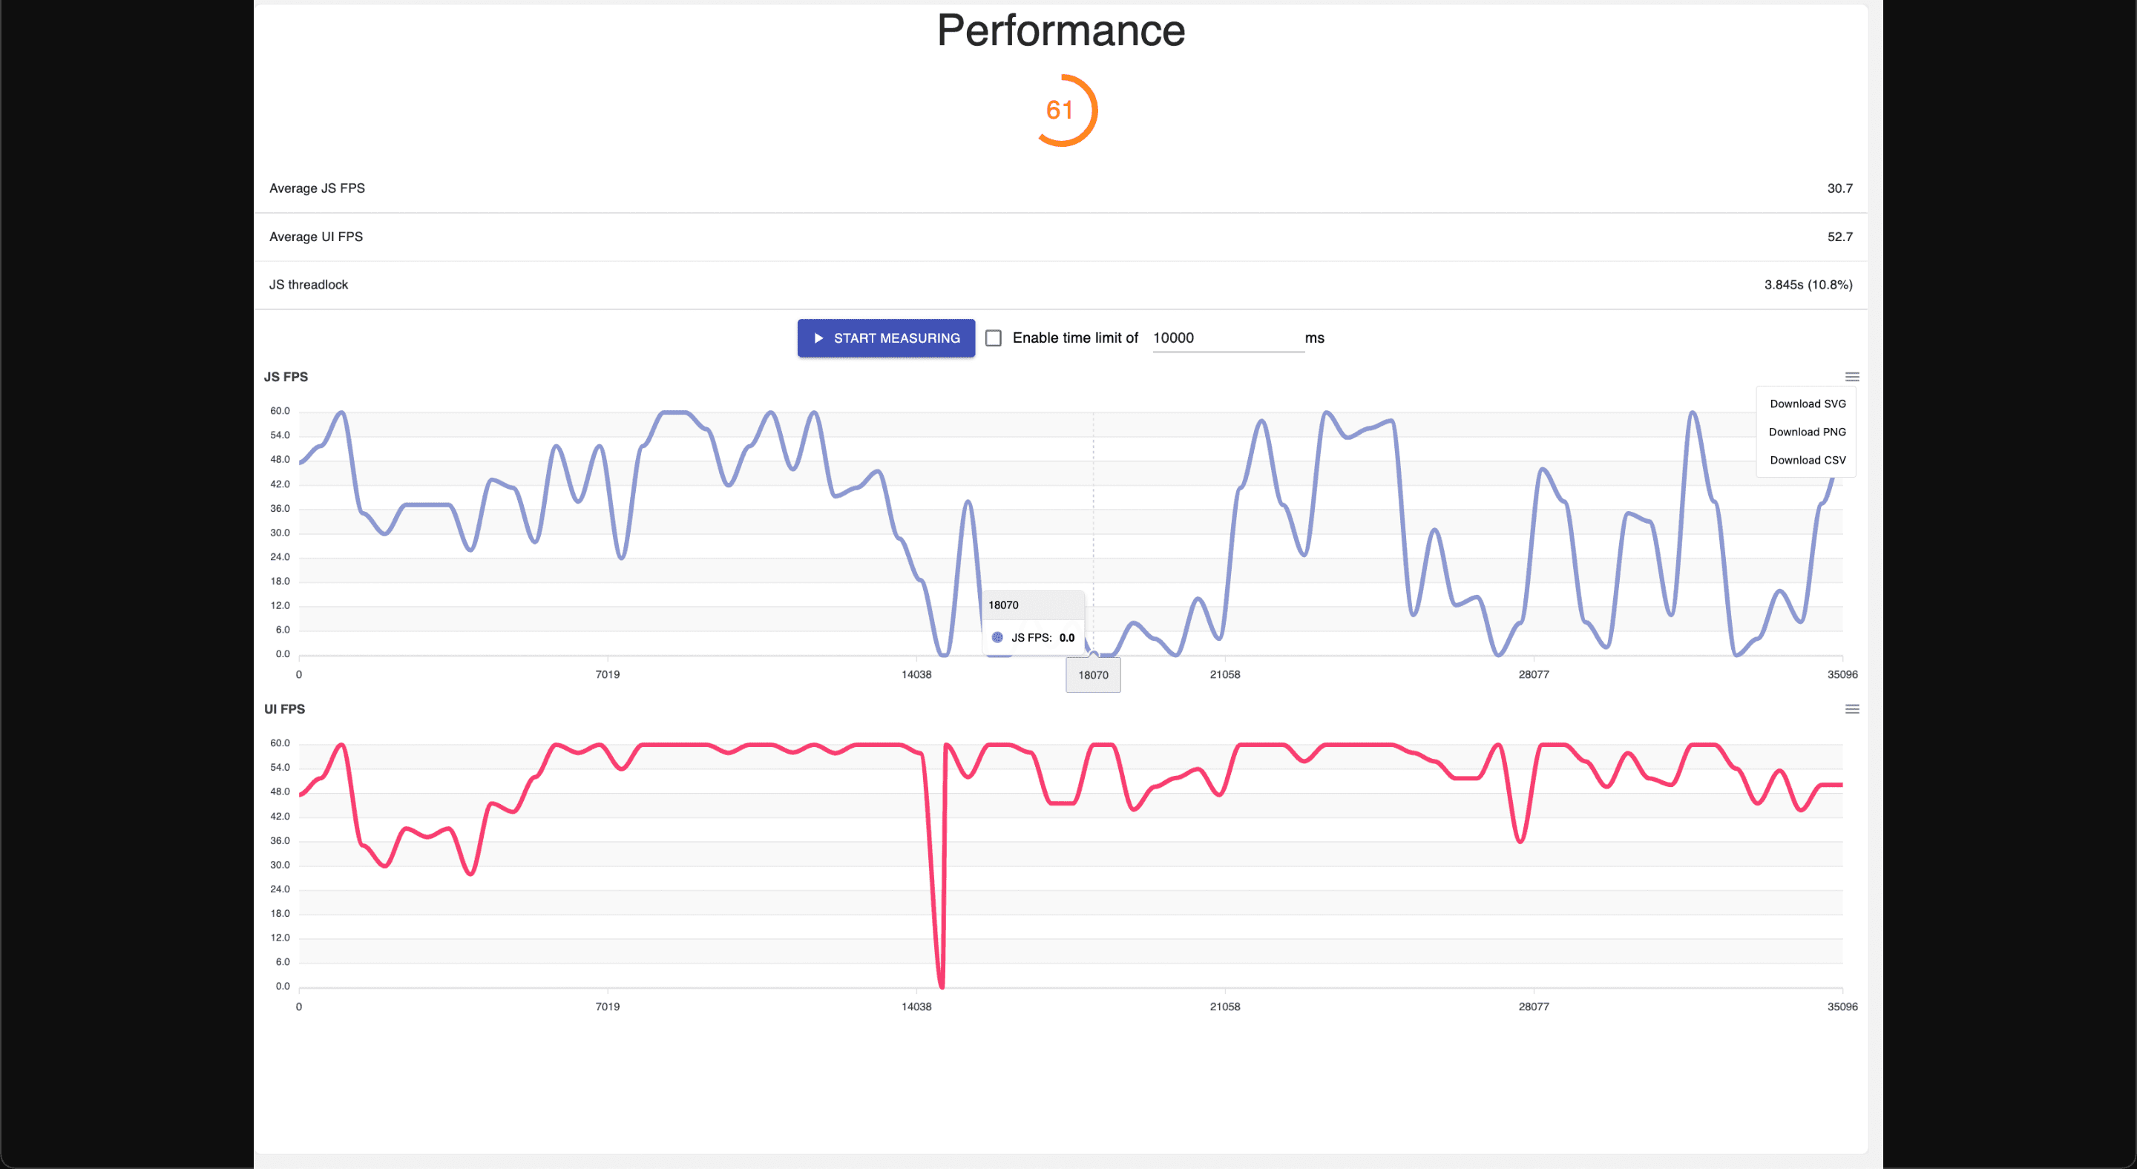Image resolution: width=2137 pixels, height=1169 pixels.
Task: Click the play icon on Start Measuring
Action: coord(818,338)
